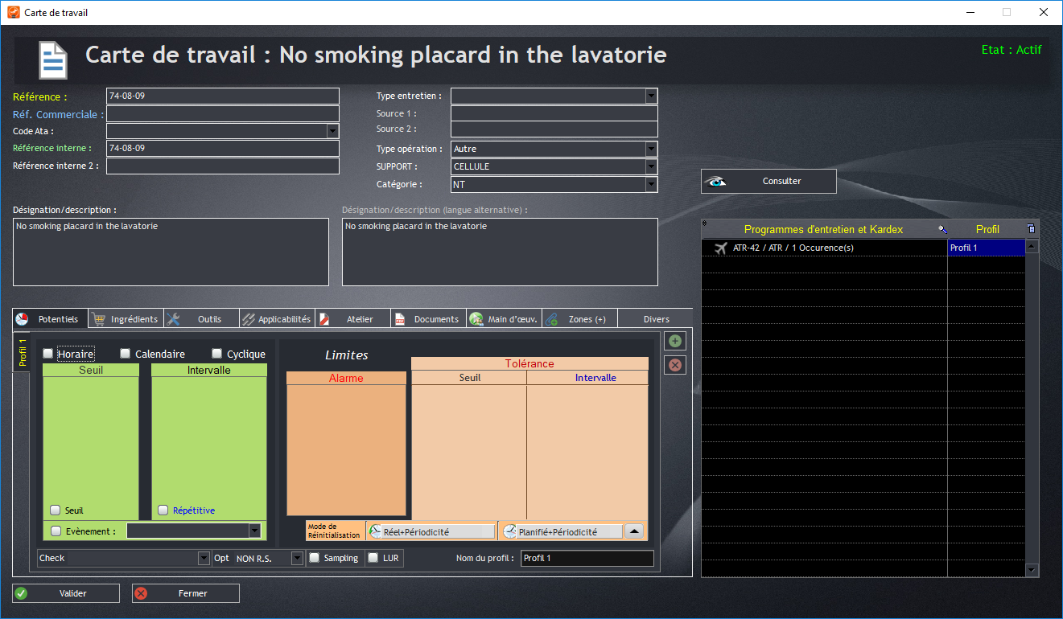Screen dimensions: 1063x619
Task: Select the vertical Profil 1 tab
Action: click(x=22, y=351)
